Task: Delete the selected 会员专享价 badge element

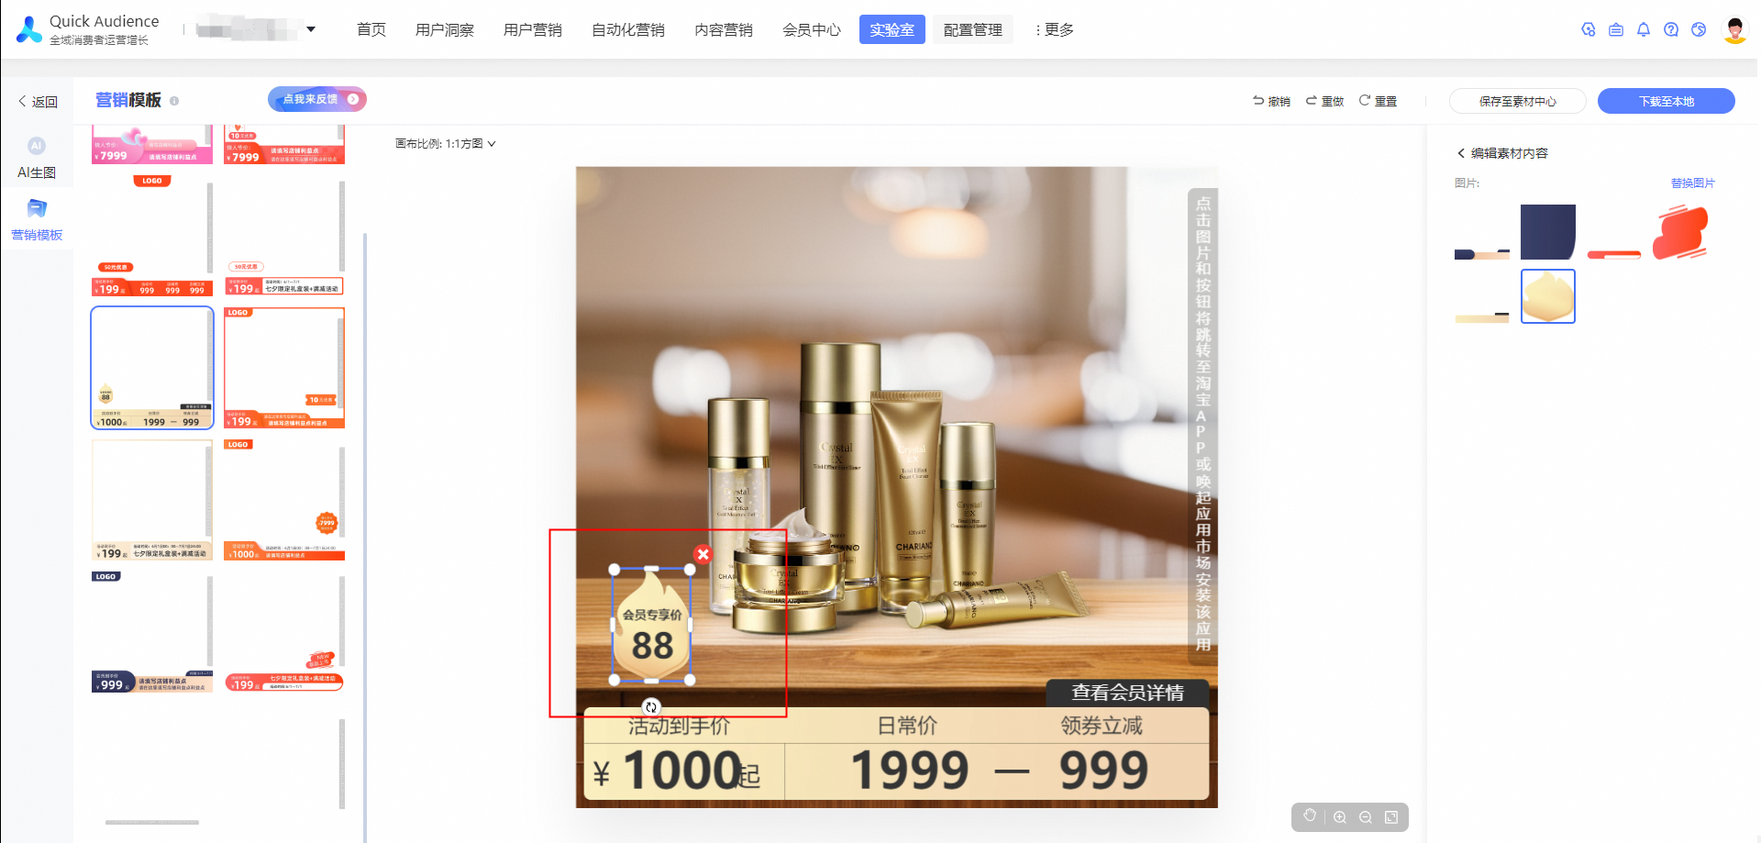Action: click(703, 554)
